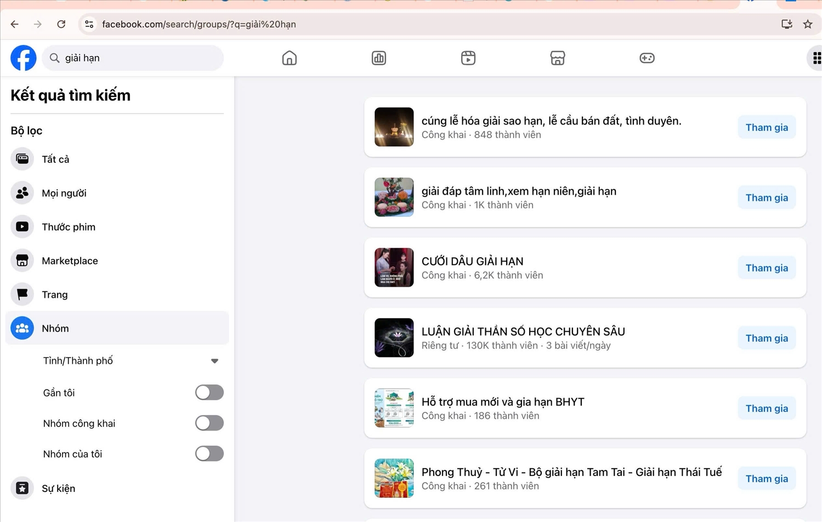Image resolution: width=822 pixels, height=522 pixels.
Task: Reload the page in the browser
Action: tap(61, 24)
